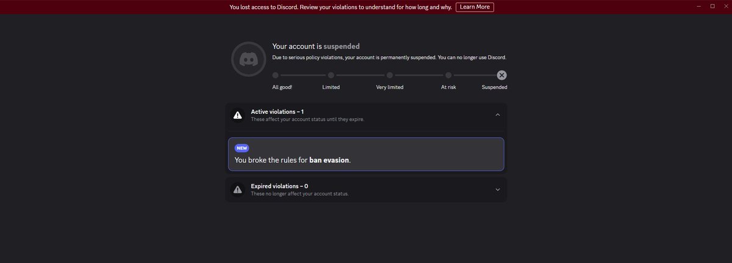Close the Discord window
The height and width of the screenshot is (263, 732).
point(725,5)
